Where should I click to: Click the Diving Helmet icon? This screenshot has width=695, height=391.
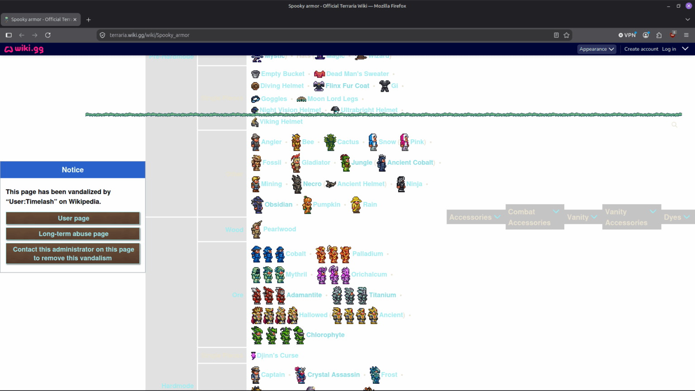(x=255, y=86)
